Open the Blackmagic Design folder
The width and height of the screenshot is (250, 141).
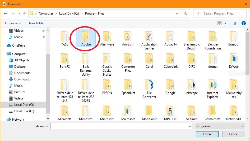tap(192, 40)
